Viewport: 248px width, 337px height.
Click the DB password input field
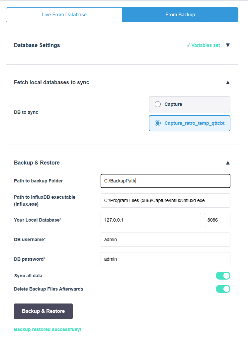coord(165,259)
